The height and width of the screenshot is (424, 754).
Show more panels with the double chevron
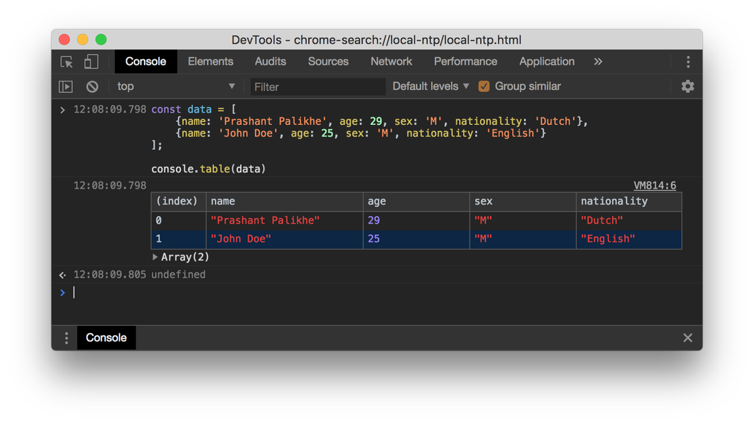[598, 62]
